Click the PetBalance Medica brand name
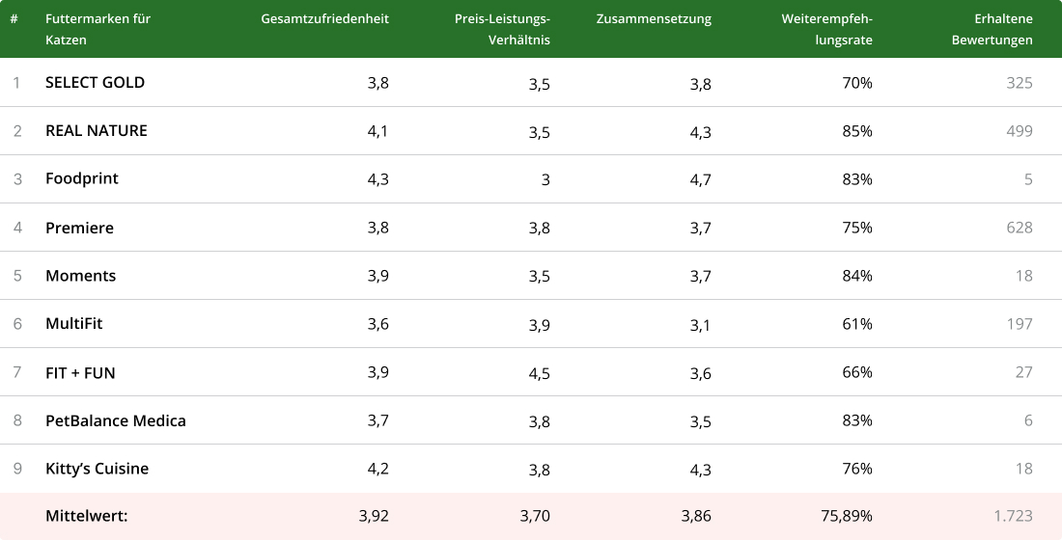Image resolution: width=1062 pixels, height=540 pixels. click(116, 420)
